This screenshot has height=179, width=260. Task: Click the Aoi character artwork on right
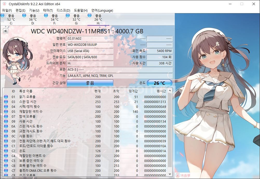click(x=217, y=96)
